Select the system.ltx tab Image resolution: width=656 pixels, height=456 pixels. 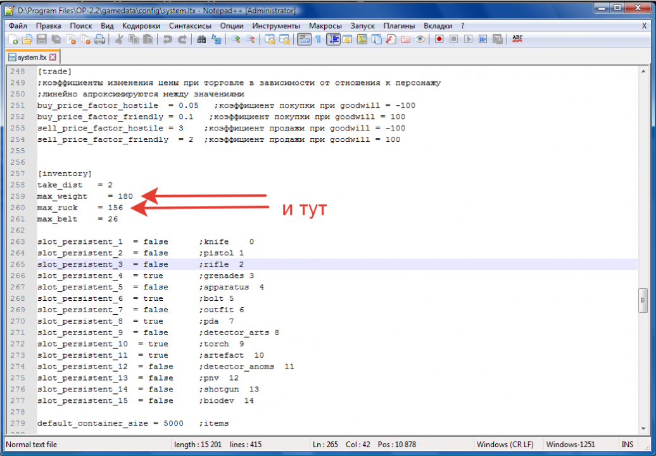tap(32, 57)
